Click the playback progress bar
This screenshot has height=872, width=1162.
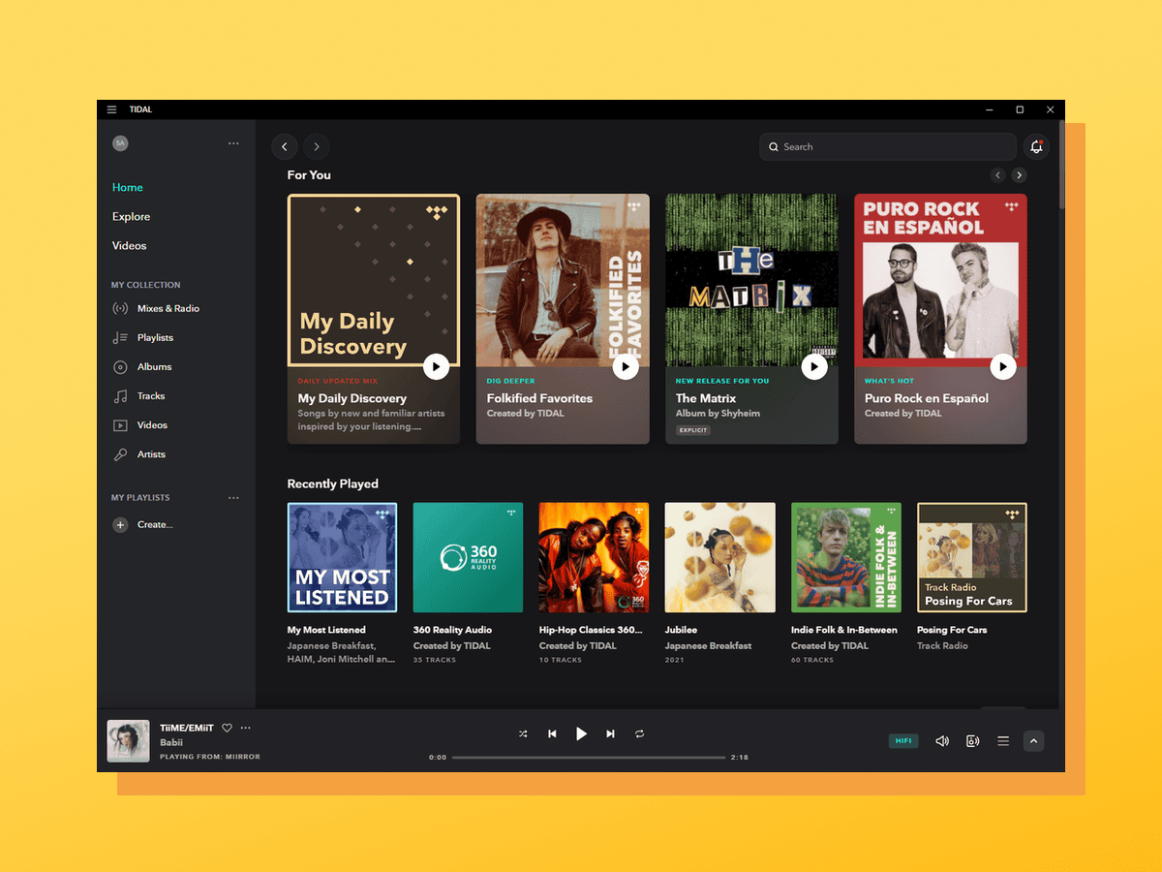(x=589, y=757)
